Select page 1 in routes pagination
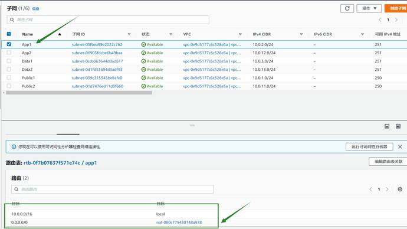 tap(379, 189)
